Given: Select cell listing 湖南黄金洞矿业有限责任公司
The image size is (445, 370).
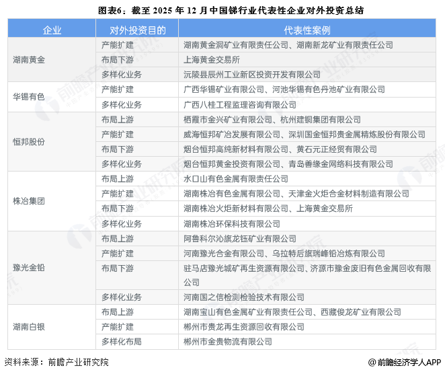Looking at the screenshot, I should tap(307, 45).
